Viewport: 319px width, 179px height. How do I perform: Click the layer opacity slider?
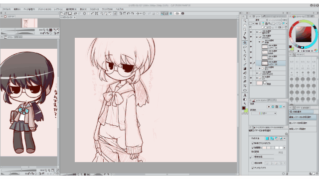coord(275,20)
